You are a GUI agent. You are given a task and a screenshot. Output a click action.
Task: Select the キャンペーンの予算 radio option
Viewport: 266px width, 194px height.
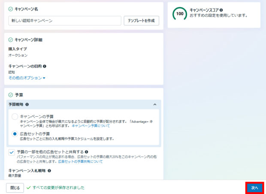[15, 117]
